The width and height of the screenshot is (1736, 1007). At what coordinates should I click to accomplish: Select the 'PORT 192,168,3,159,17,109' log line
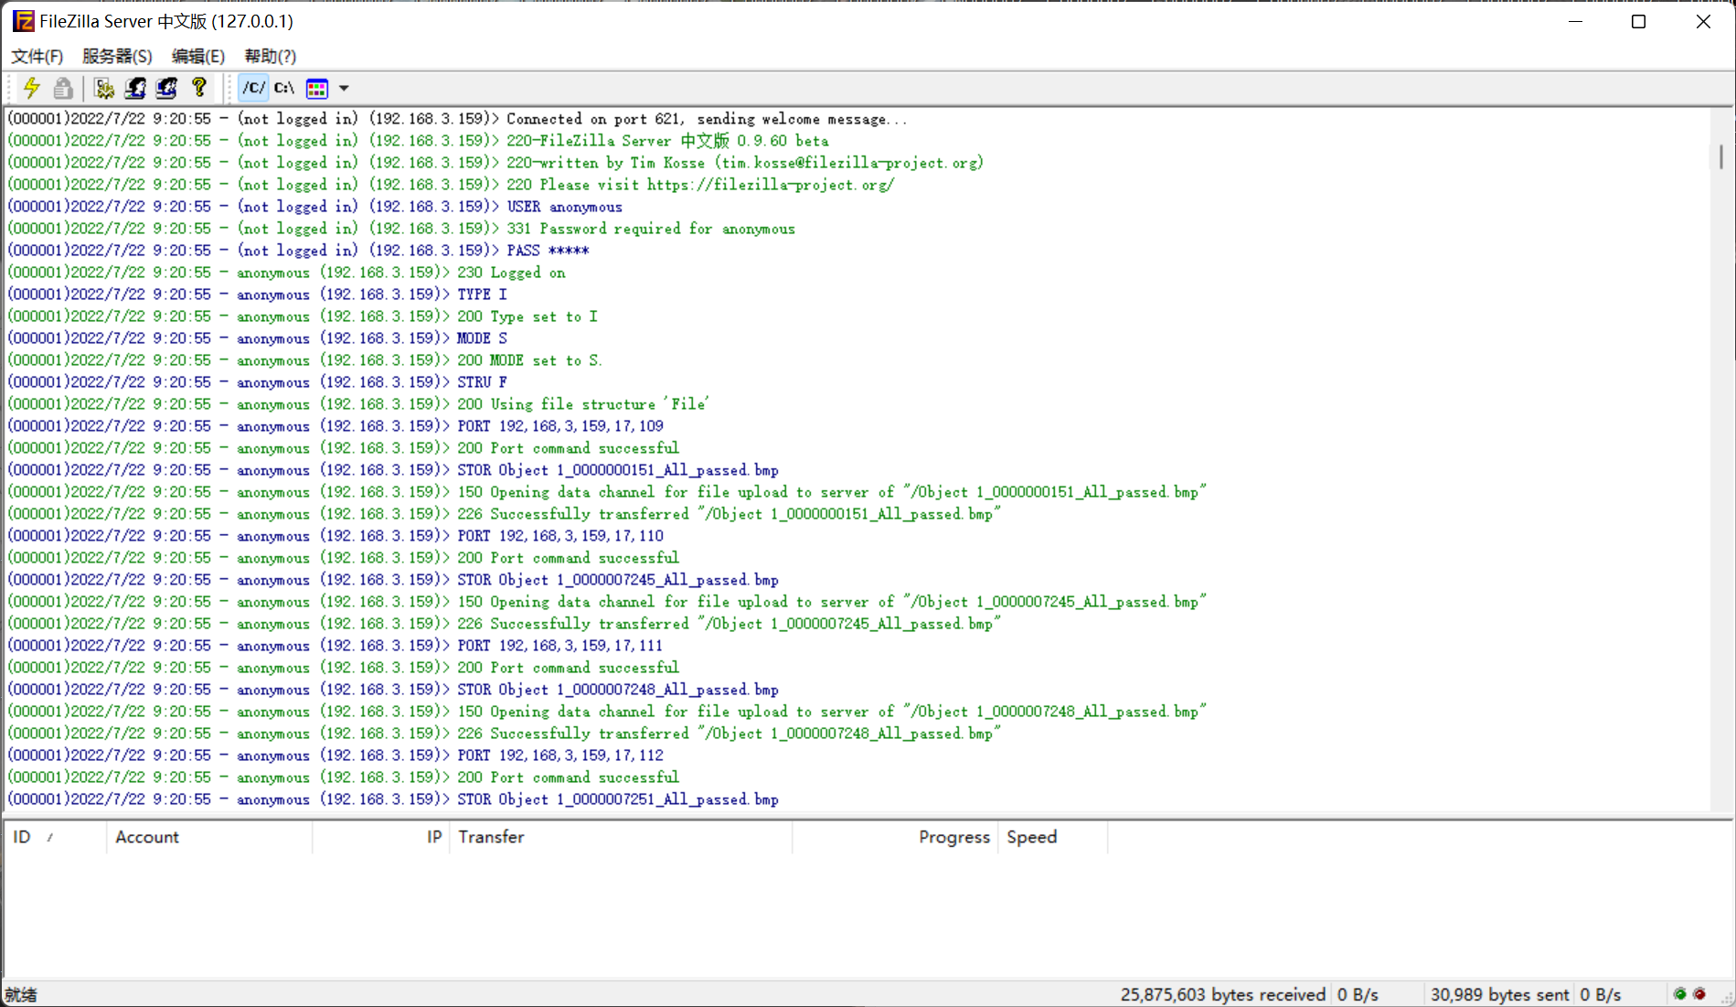pos(336,426)
